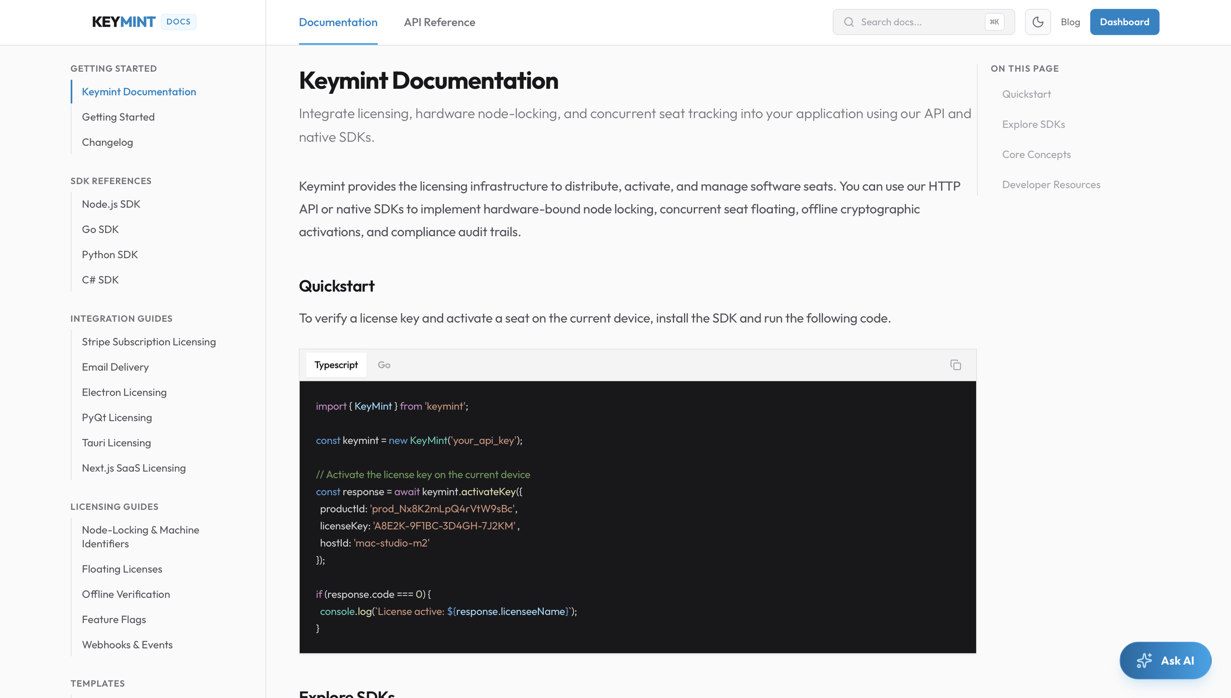
Task: Click the DOCS badge beside logo
Action: tap(178, 22)
